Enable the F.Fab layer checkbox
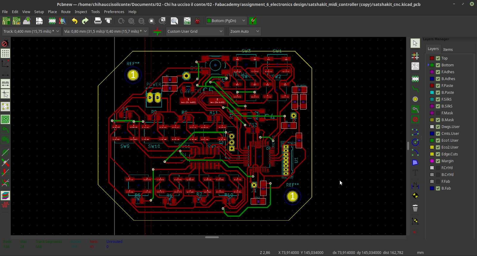Viewport: 477px width, 256px height. pyautogui.click(x=438, y=182)
